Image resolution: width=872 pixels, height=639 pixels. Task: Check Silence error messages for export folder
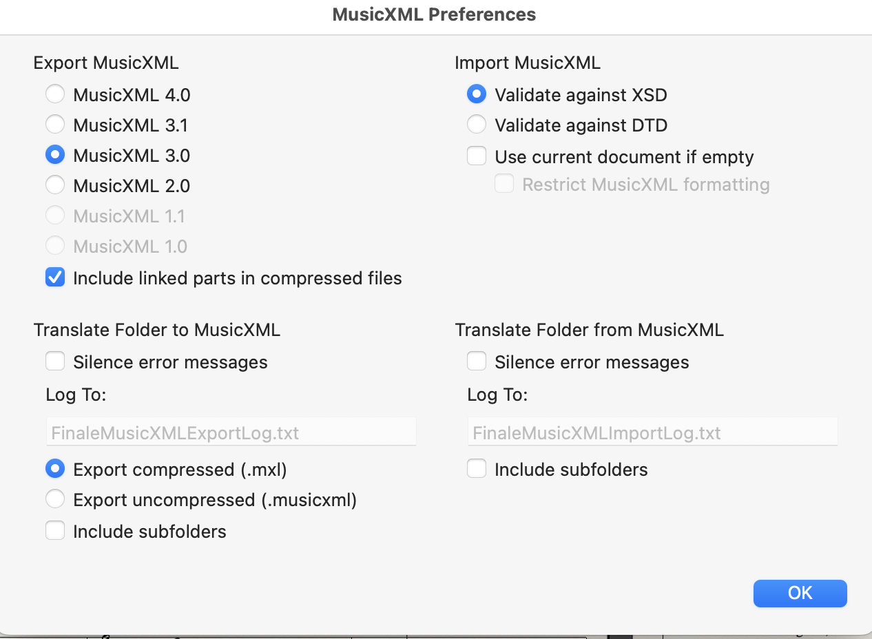pyautogui.click(x=55, y=362)
